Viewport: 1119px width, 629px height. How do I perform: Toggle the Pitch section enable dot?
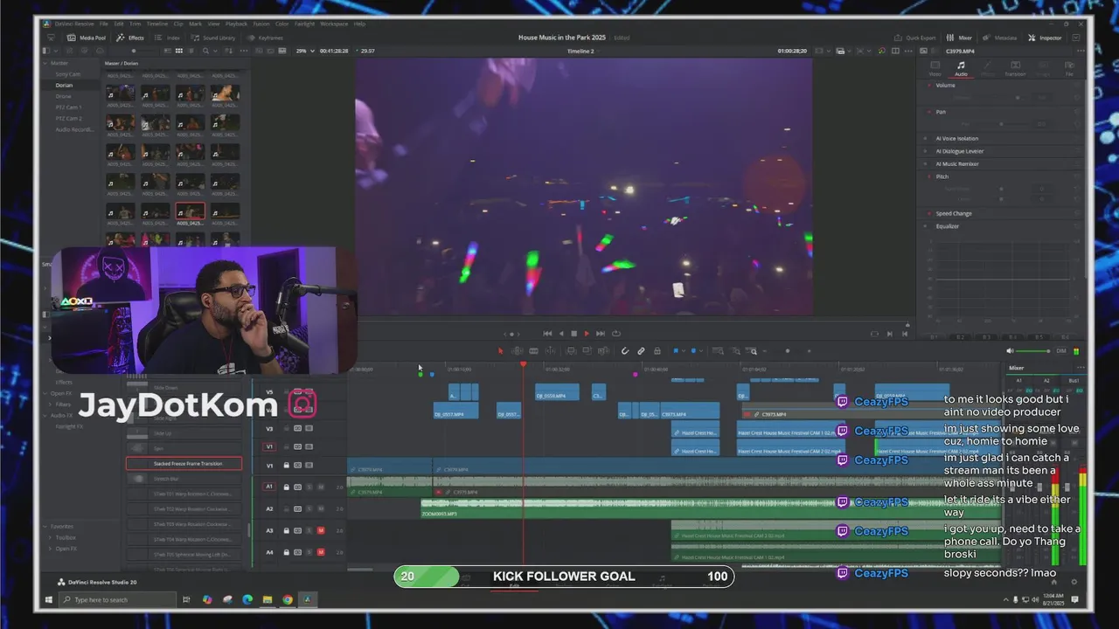[x=928, y=176]
